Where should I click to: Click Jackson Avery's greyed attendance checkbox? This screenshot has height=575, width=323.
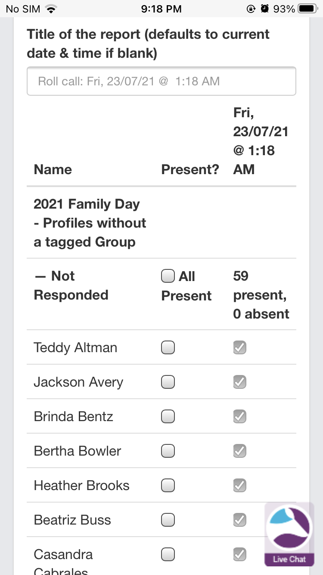[240, 382]
